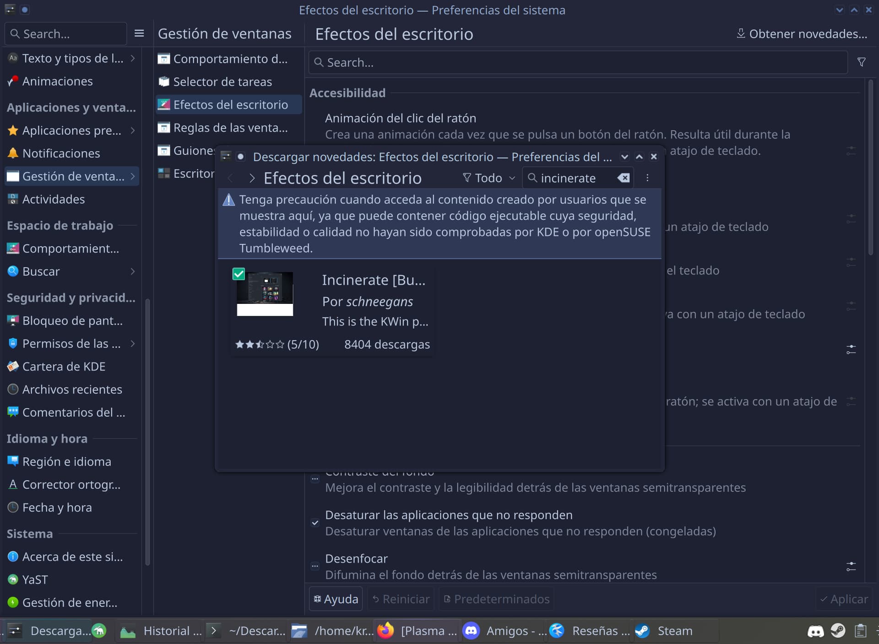Expand the Buscar sidebar entry

[132, 271]
